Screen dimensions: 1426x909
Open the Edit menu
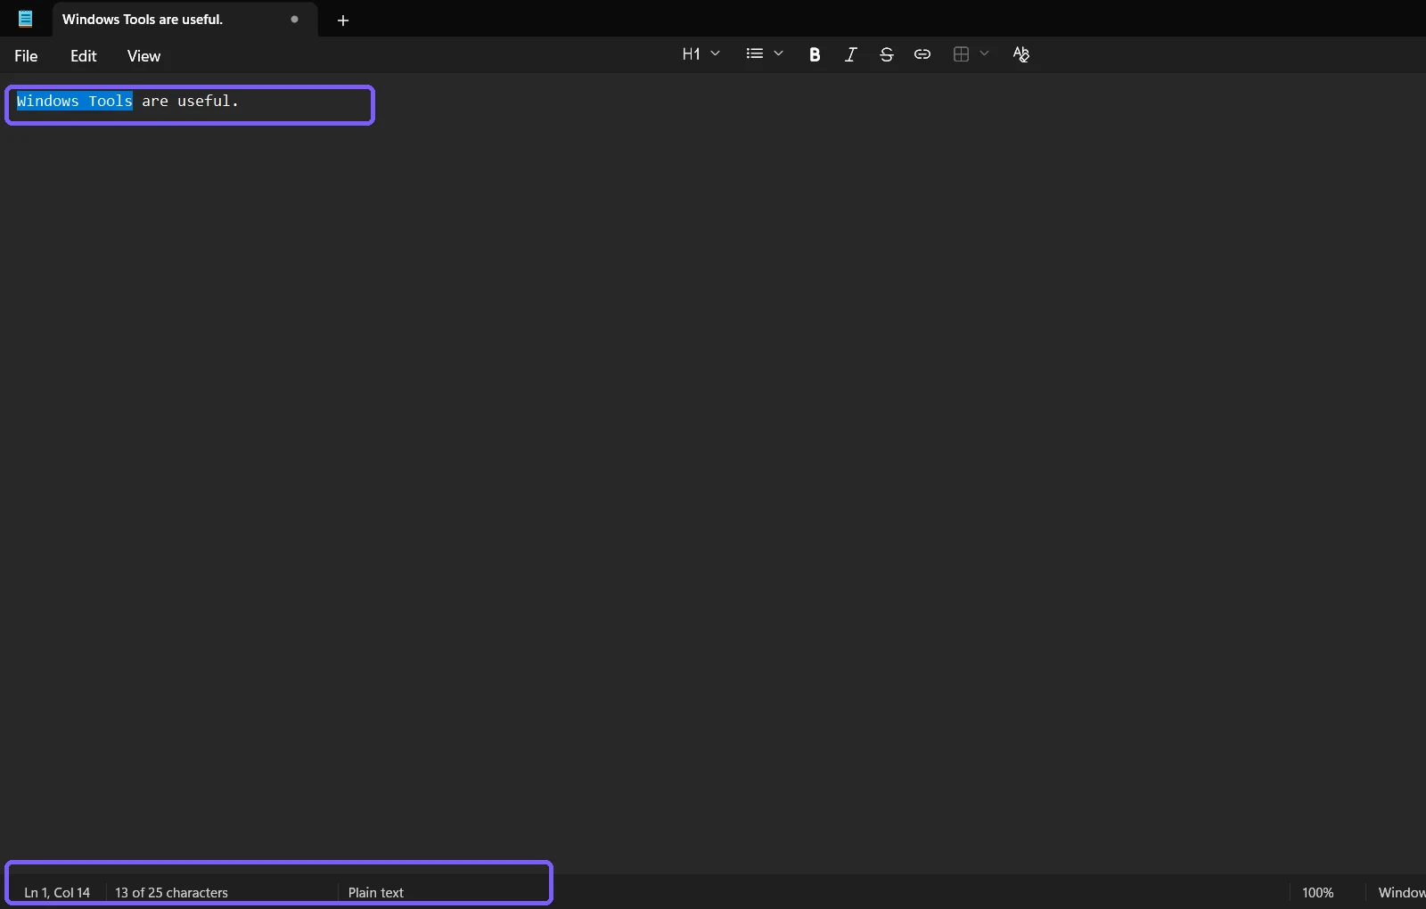click(x=84, y=56)
